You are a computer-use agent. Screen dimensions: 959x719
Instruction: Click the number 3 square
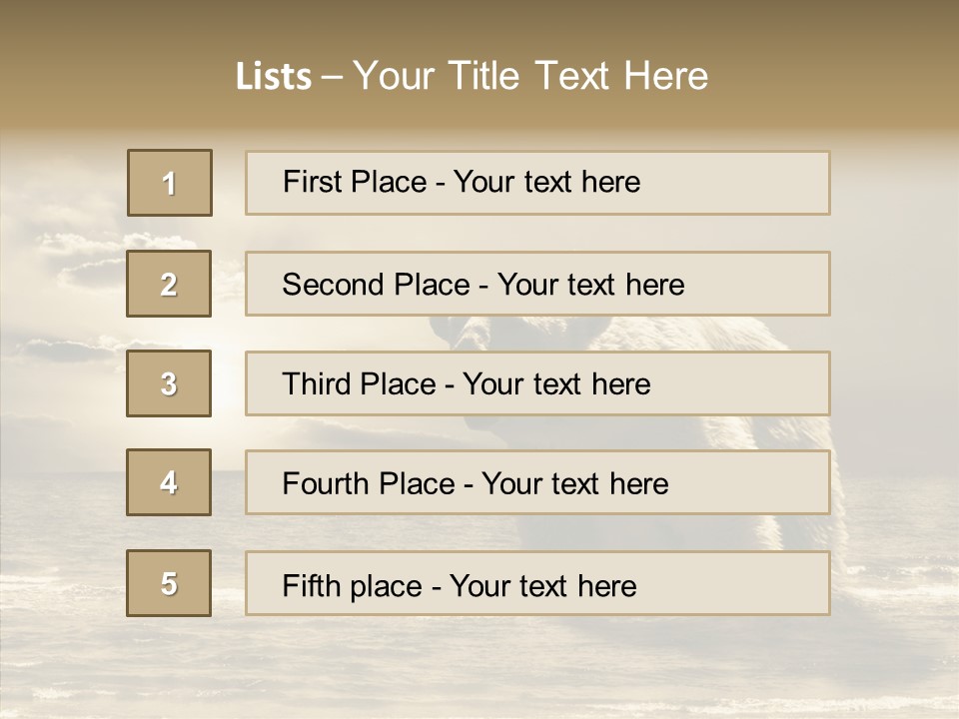(x=169, y=383)
